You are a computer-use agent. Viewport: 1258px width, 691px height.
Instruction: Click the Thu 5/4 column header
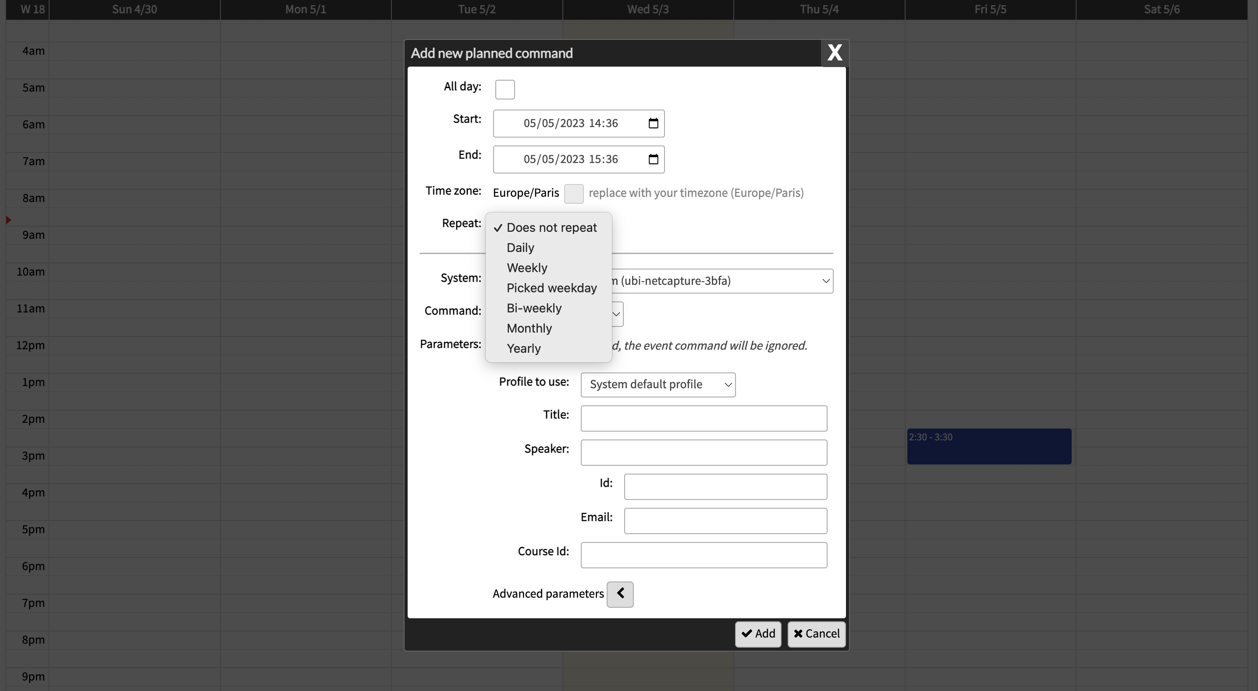(x=819, y=10)
